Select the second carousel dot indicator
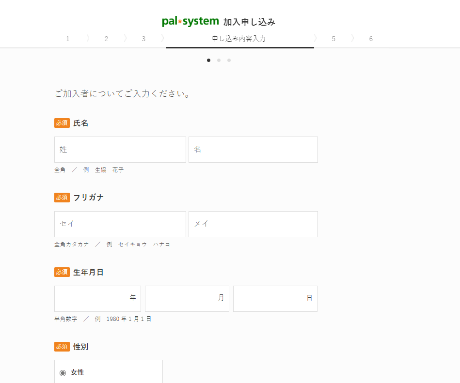The image size is (460, 383). pos(219,60)
